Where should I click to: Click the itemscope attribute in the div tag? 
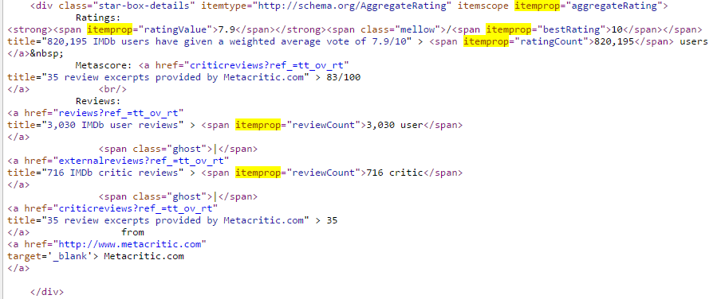(483, 6)
